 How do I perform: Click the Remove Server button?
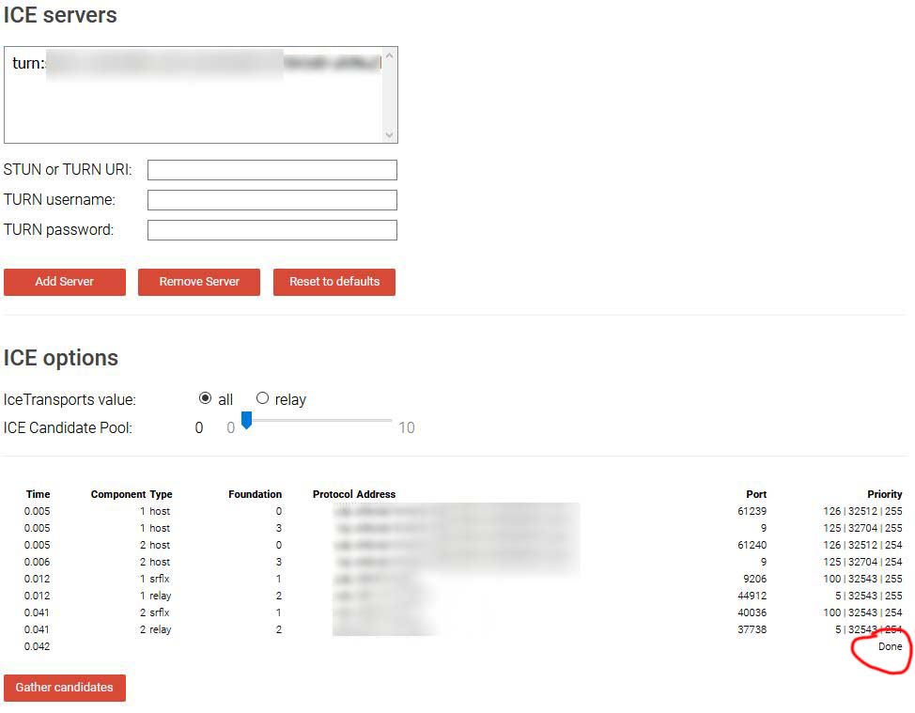point(198,282)
